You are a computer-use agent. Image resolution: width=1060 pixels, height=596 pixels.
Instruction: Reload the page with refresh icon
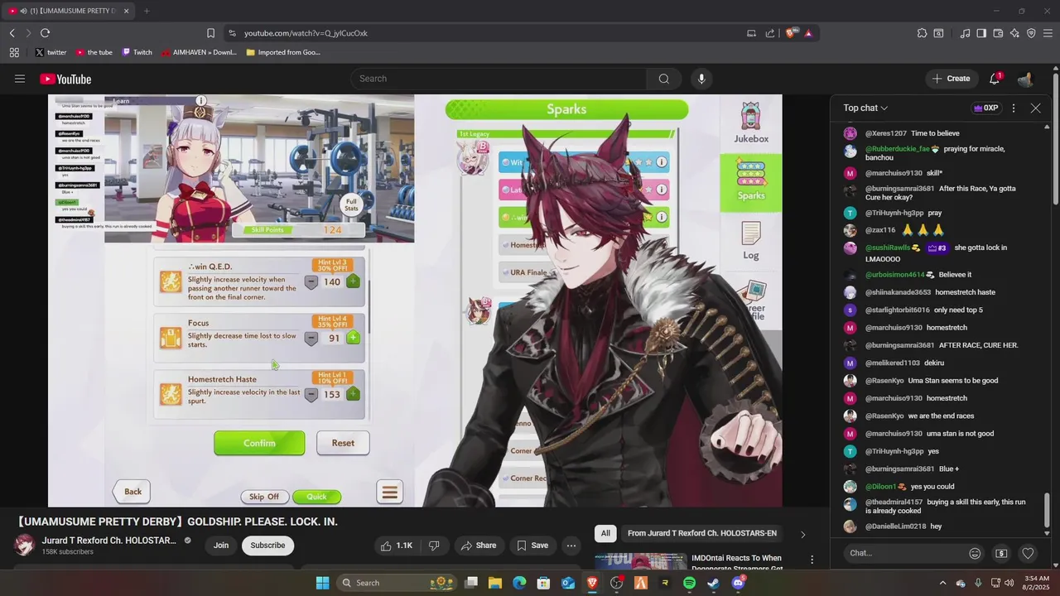45,33
